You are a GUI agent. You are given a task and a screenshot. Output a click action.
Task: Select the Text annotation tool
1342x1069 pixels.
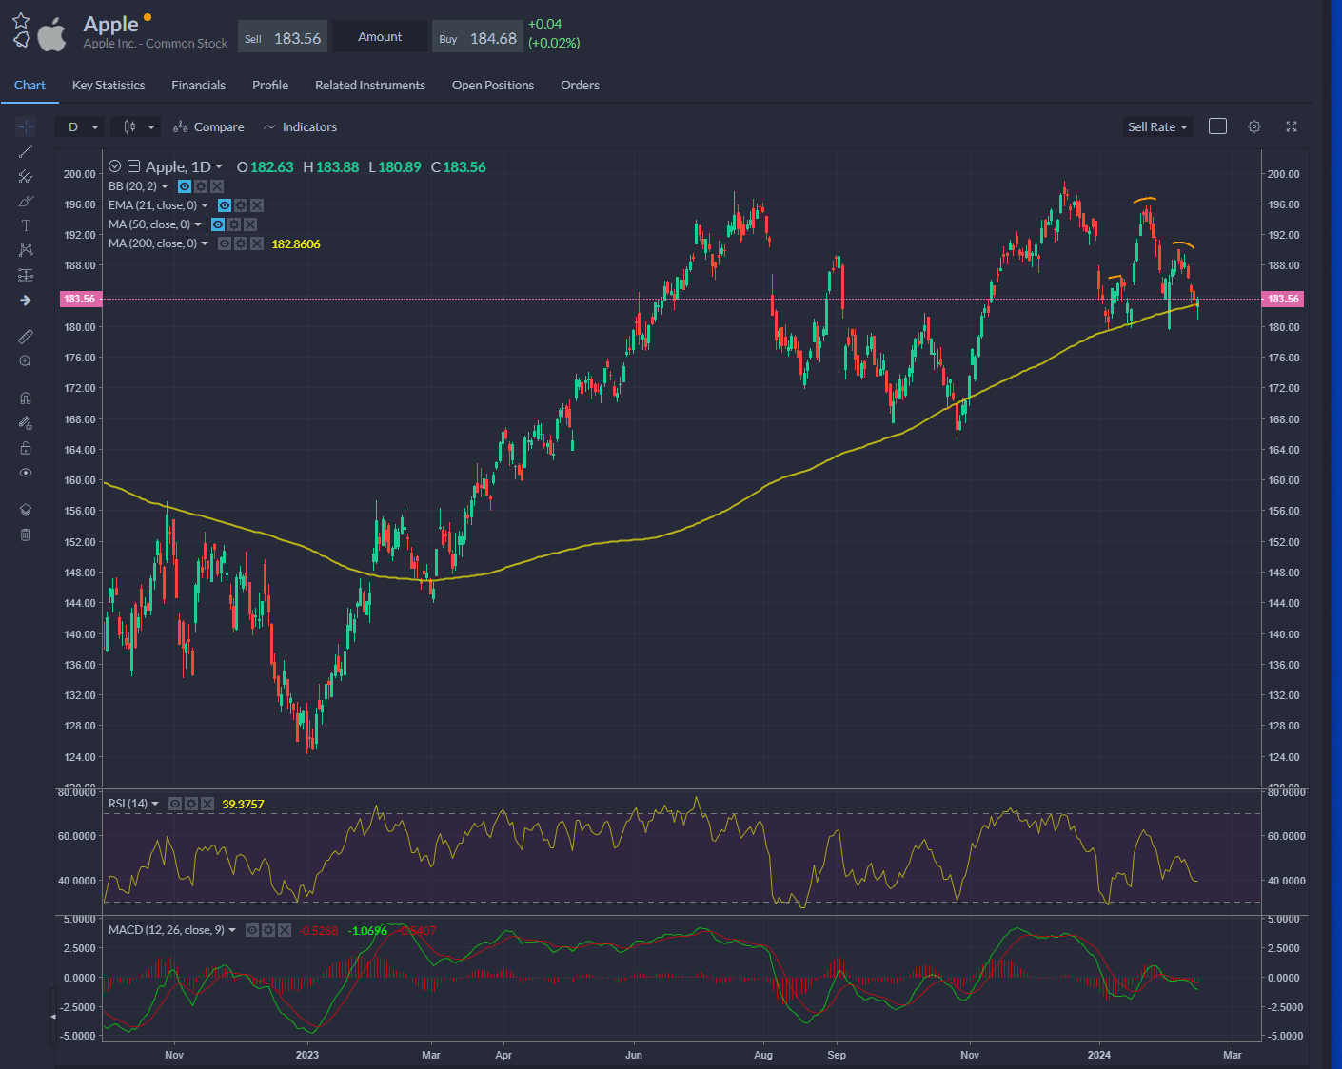(x=25, y=225)
